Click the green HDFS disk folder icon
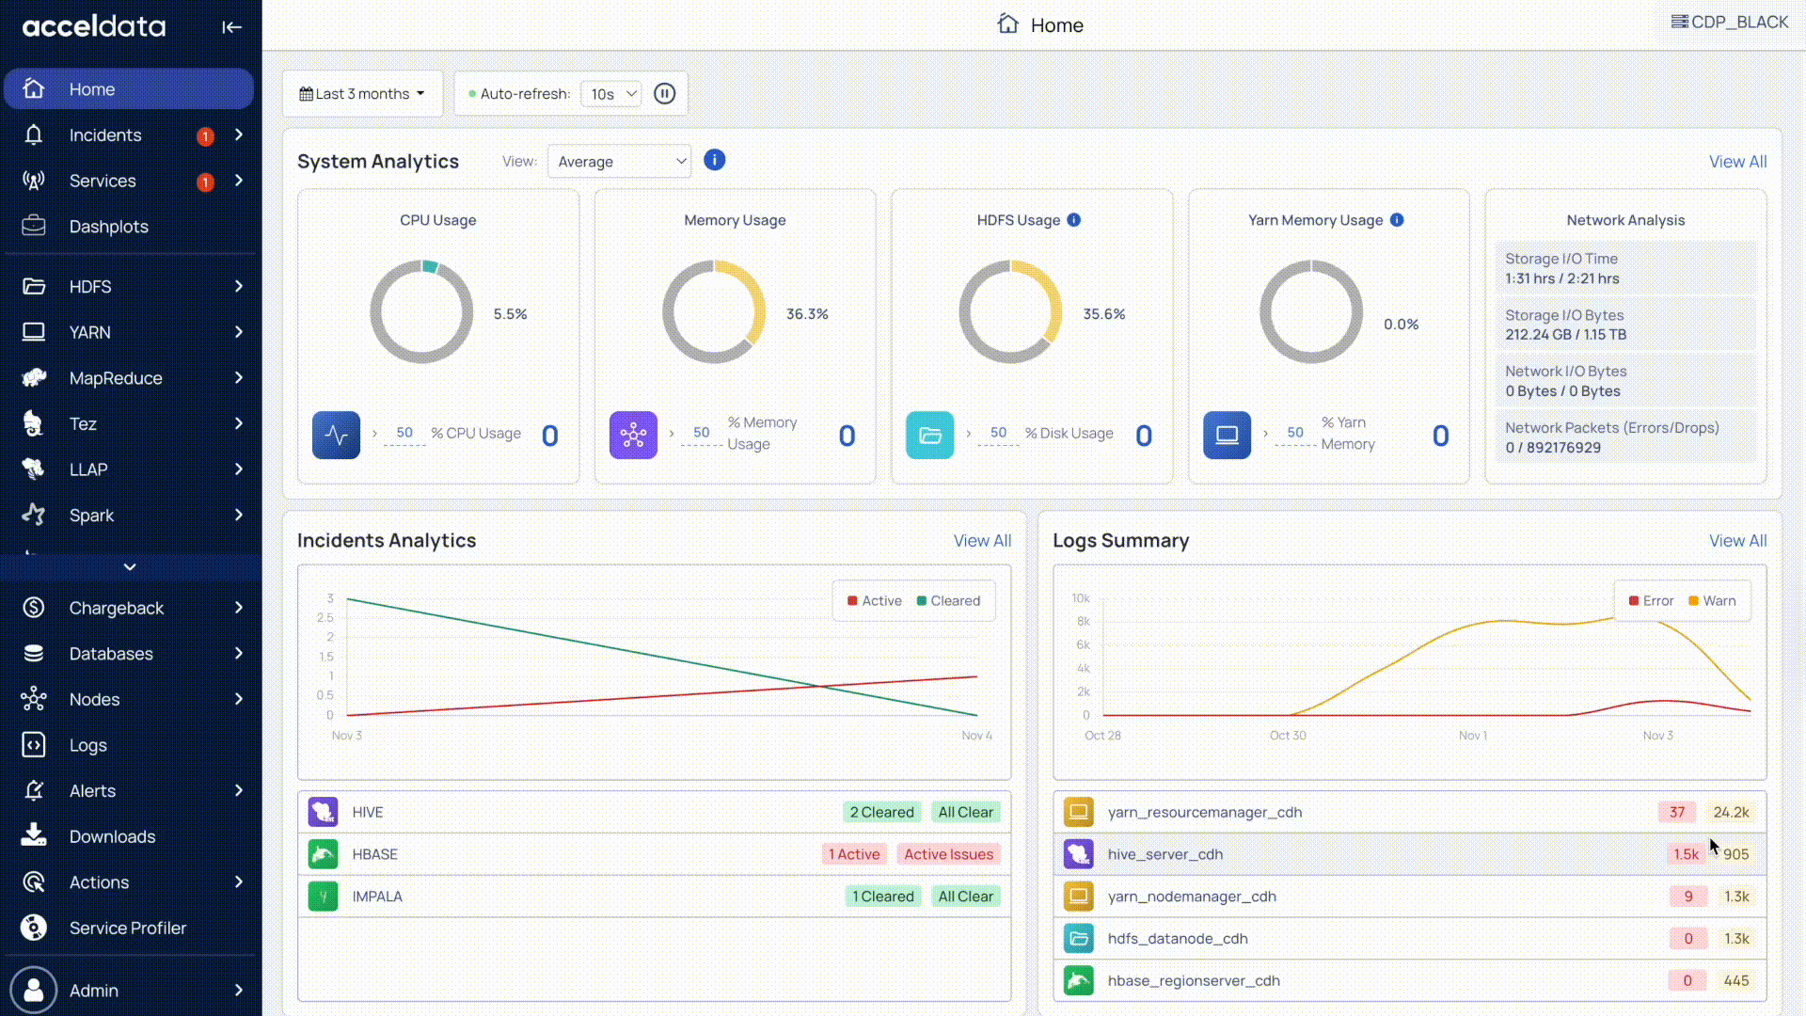The image size is (1806, 1016). tap(929, 435)
